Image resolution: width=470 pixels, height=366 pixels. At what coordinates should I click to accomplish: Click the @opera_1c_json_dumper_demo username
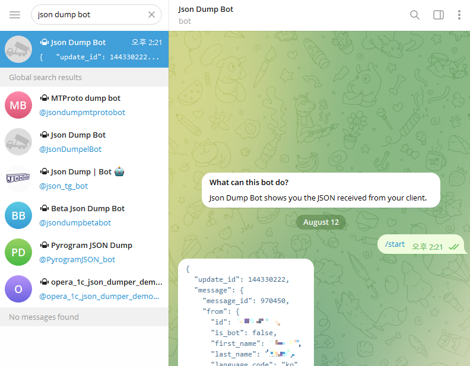point(99,297)
